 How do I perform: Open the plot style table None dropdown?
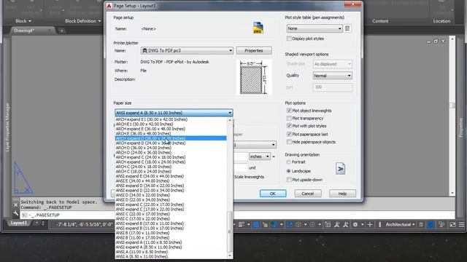(314, 28)
